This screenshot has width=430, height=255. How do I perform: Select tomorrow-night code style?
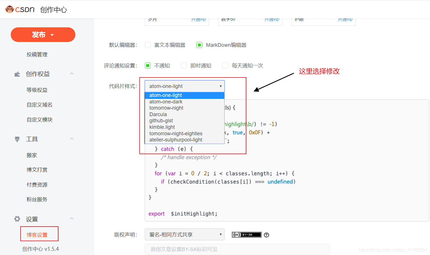click(x=185, y=108)
